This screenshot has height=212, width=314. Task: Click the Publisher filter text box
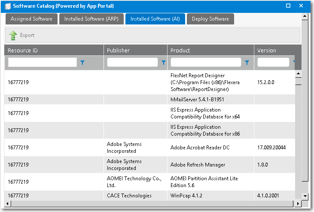pyautogui.click(x=132, y=63)
